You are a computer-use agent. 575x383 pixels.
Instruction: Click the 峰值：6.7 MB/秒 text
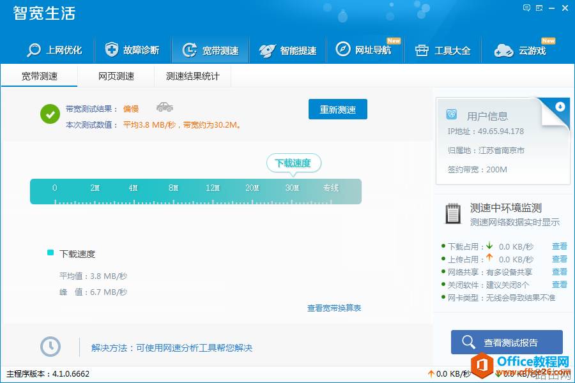93,292
